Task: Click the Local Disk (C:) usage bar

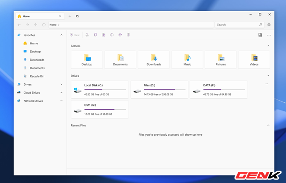Action: [105, 89]
